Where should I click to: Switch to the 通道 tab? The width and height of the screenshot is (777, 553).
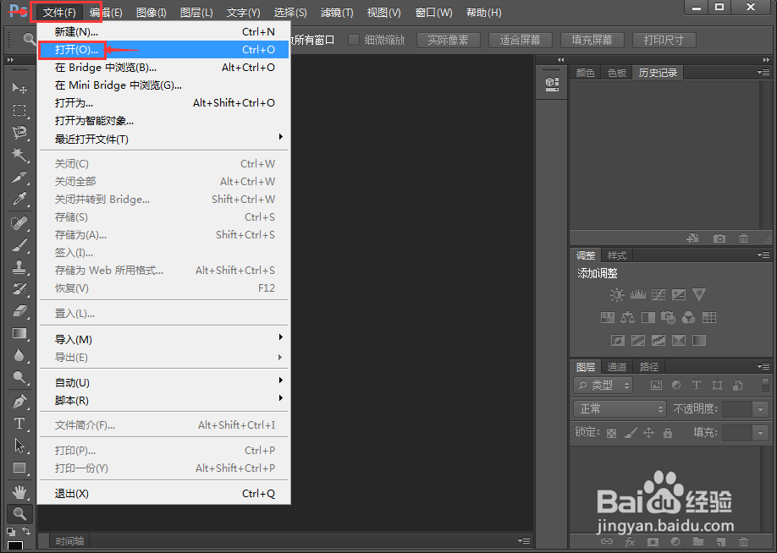(x=617, y=367)
